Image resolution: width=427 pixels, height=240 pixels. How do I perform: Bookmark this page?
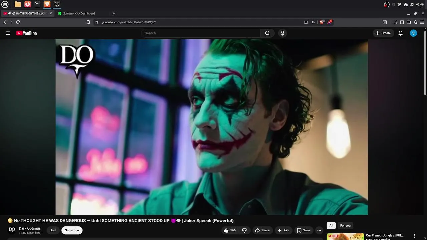[x=88, y=22]
